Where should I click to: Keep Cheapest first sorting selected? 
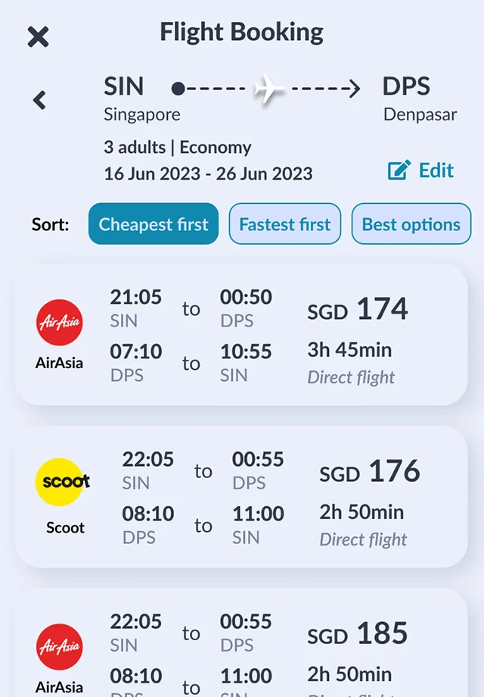tap(153, 223)
